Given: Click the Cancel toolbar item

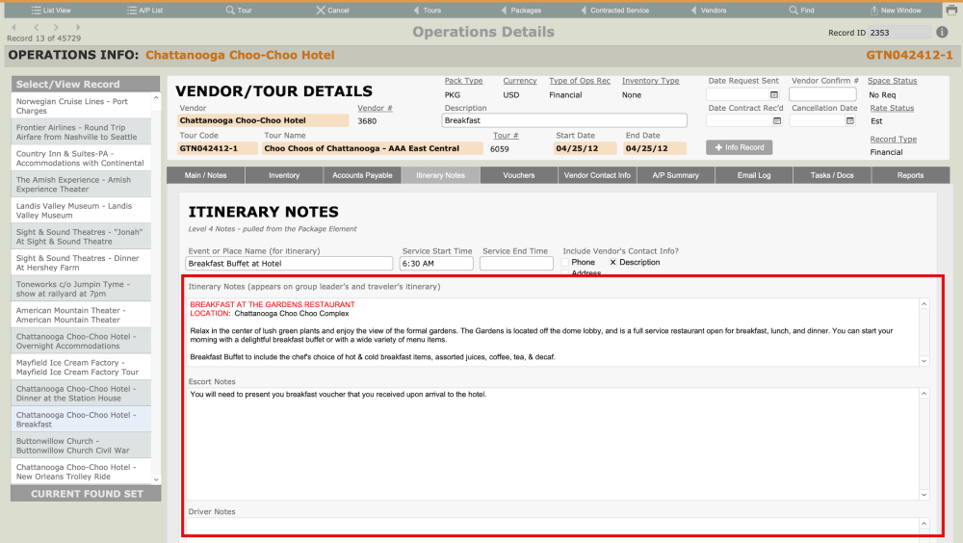Looking at the screenshot, I should point(332,11).
